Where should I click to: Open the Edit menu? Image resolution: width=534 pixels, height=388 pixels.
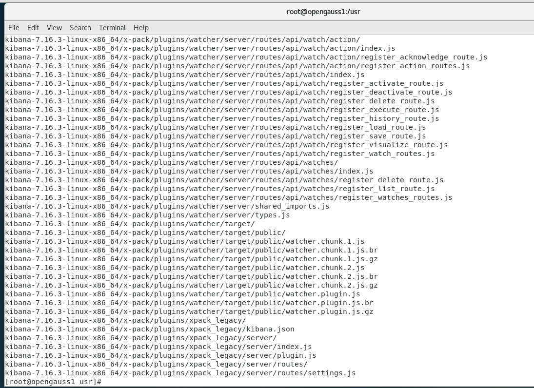(33, 28)
